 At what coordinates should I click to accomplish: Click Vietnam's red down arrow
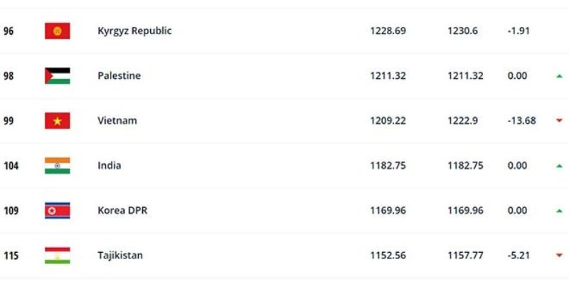(x=559, y=121)
